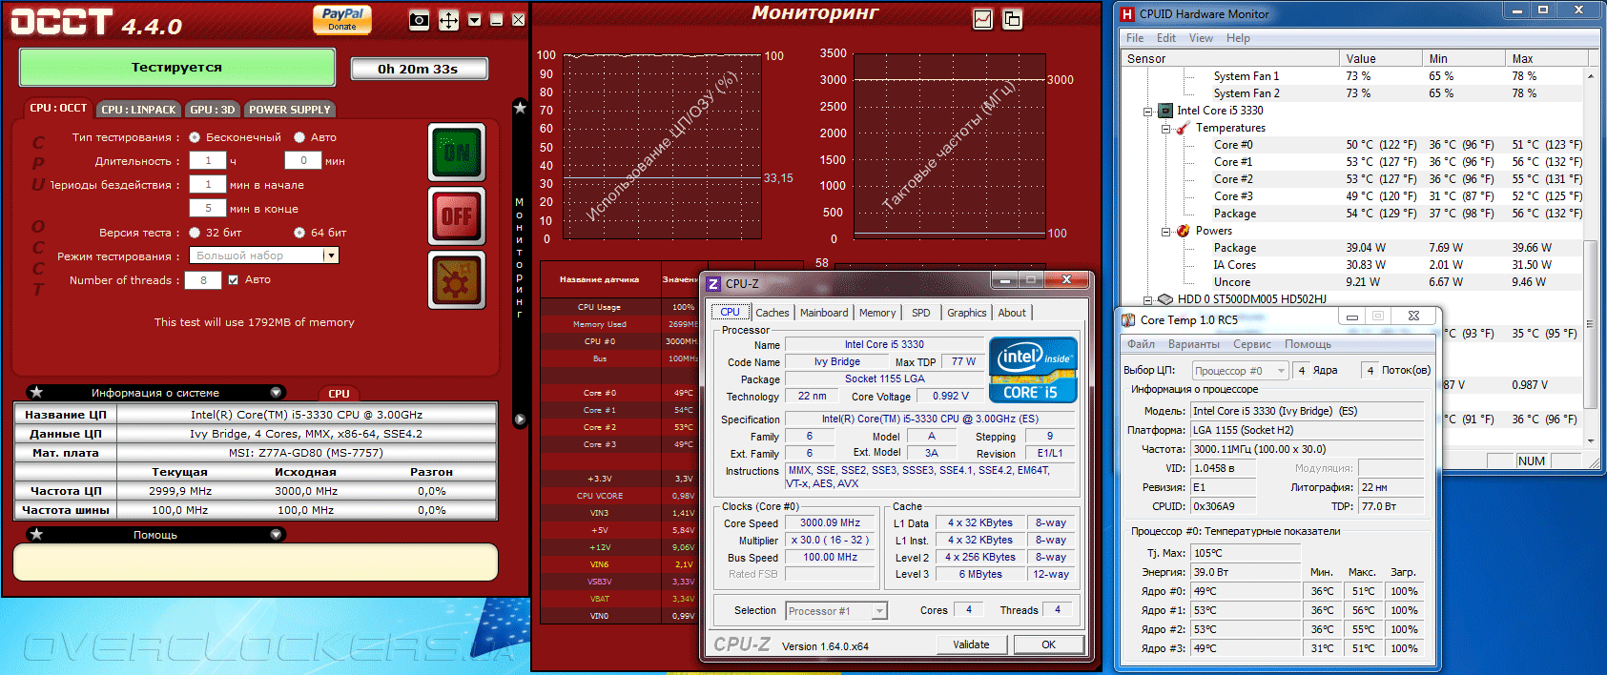Expand the Помощь section arrow

coord(276,534)
